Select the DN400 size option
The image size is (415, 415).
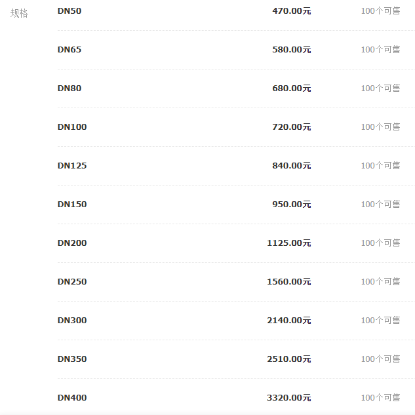[72, 398]
